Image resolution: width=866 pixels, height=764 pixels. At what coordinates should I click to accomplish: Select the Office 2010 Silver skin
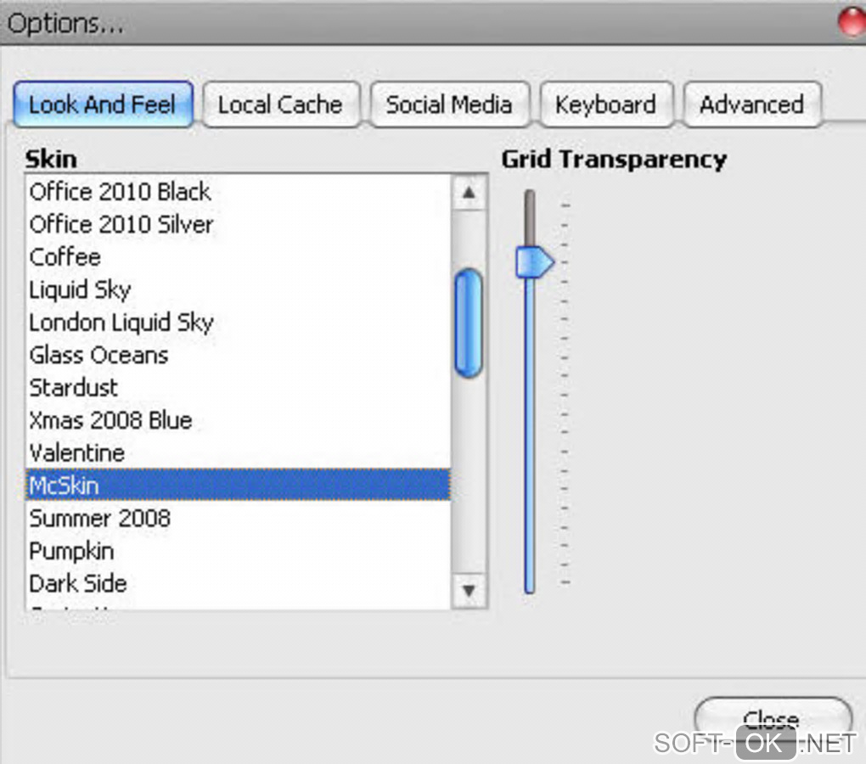pos(238,225)
